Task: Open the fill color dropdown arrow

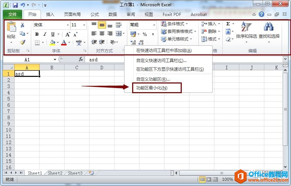Action: [58, 43]
